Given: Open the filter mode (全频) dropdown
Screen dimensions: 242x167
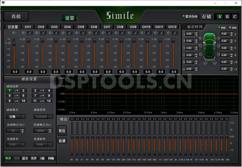Looking at the screenshot, I should pyautogui.click(x=23, y=116).
